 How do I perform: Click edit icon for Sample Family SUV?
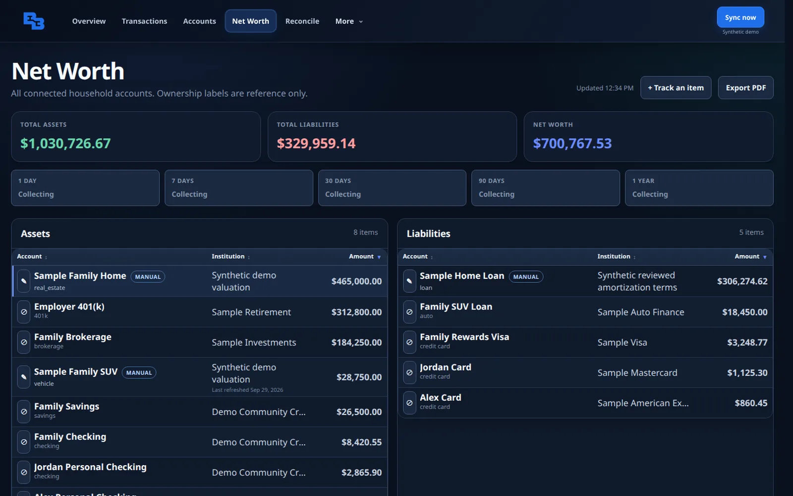[x=23, y=377]
